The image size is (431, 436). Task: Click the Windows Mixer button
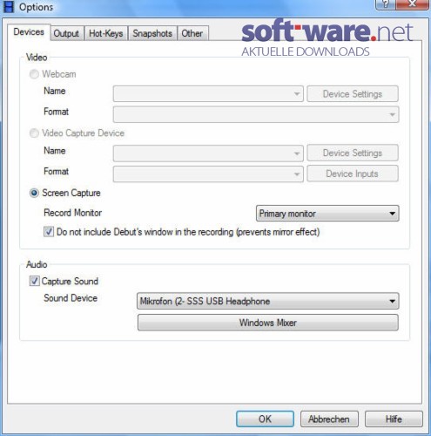click(268, 323)
